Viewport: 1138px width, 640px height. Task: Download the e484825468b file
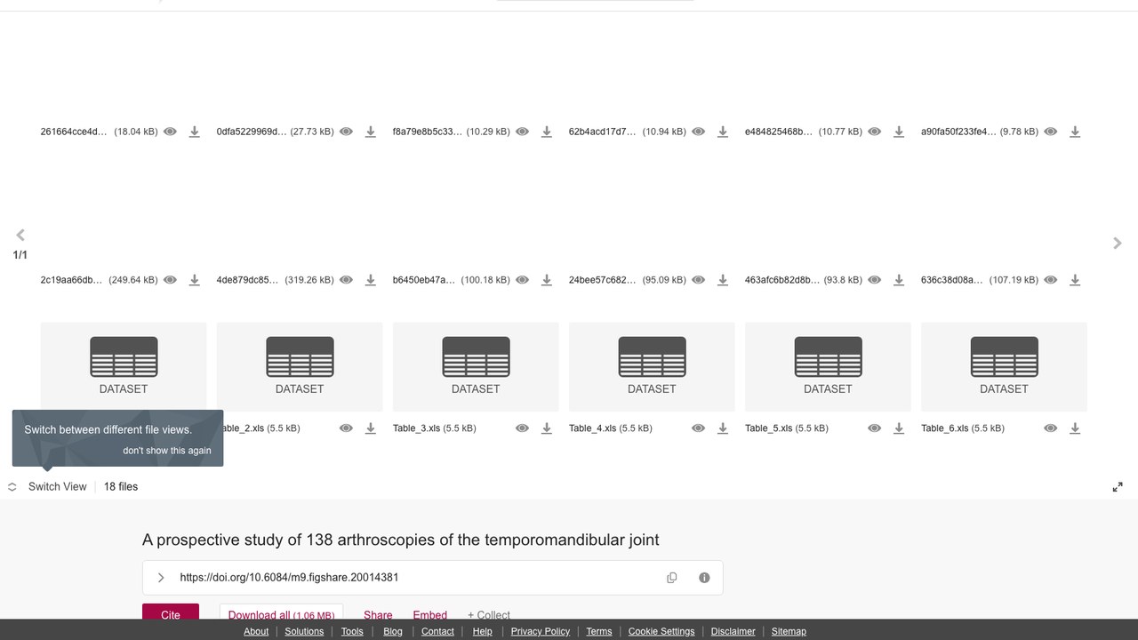click(x=899, y=132)
